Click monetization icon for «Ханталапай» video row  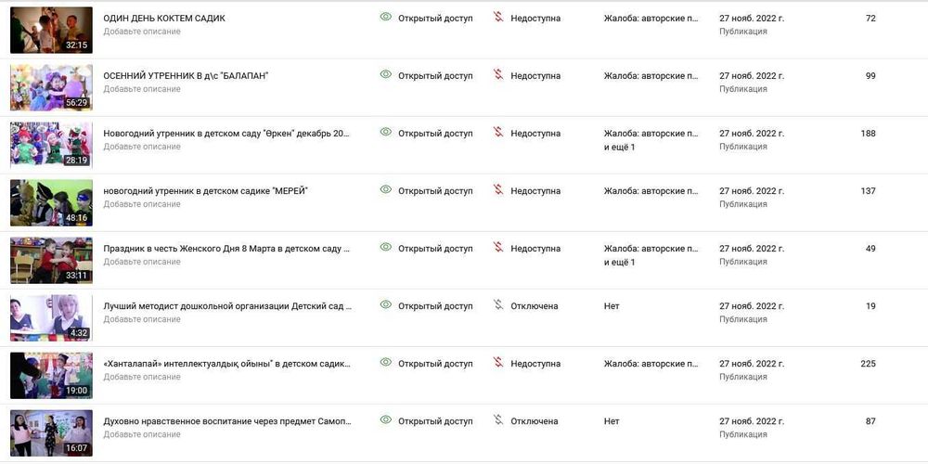pos(498,363)
